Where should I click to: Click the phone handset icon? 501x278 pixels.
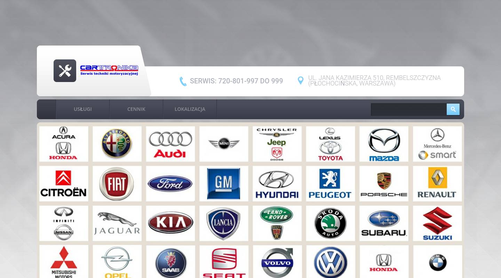183,81
